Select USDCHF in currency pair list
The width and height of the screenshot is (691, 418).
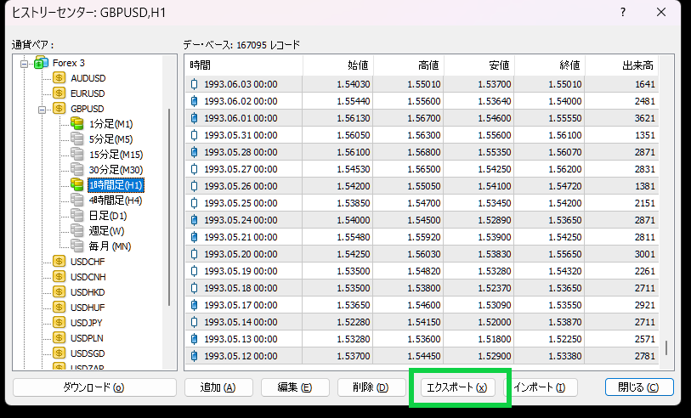pos(88,262)
